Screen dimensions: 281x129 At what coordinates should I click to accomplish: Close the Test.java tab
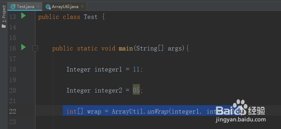38,6
